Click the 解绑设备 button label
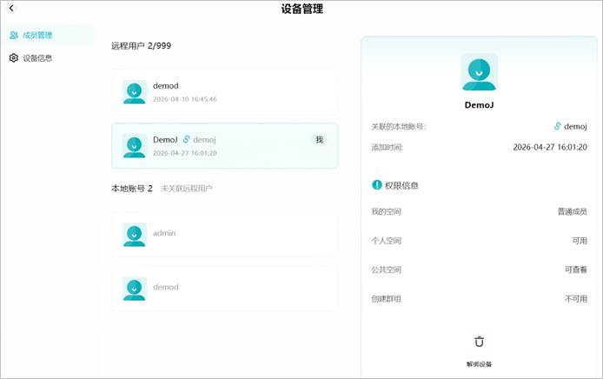The image size is (603, 379). pos(479,364)
